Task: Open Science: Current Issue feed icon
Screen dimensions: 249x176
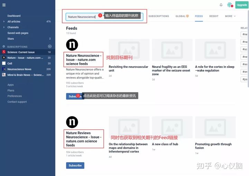Action: 4,52
